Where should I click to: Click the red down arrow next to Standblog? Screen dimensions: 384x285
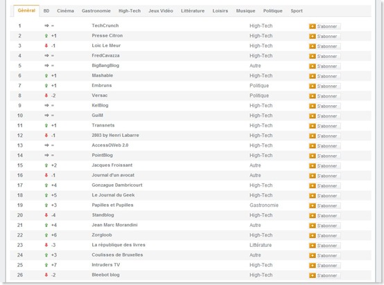click(46, 215)
